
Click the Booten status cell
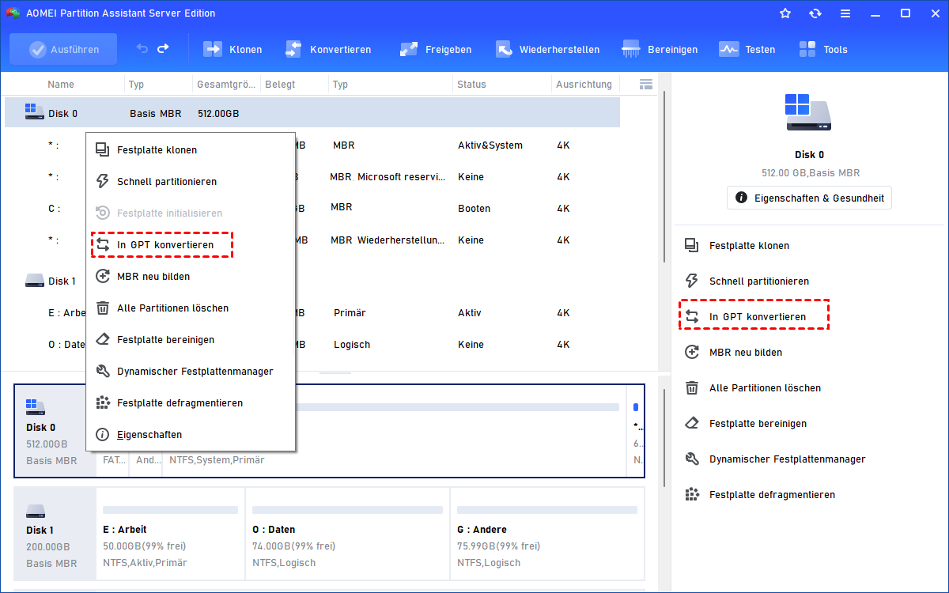tap(474, 208)
